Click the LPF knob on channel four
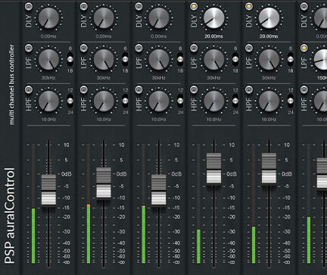Viewport: 327px width, 275px height. click(213, 59)
